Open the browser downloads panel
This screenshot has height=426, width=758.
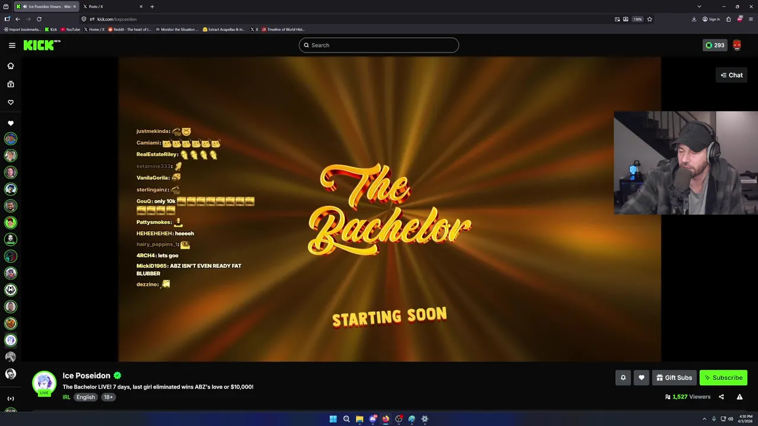tap(694, 19)
